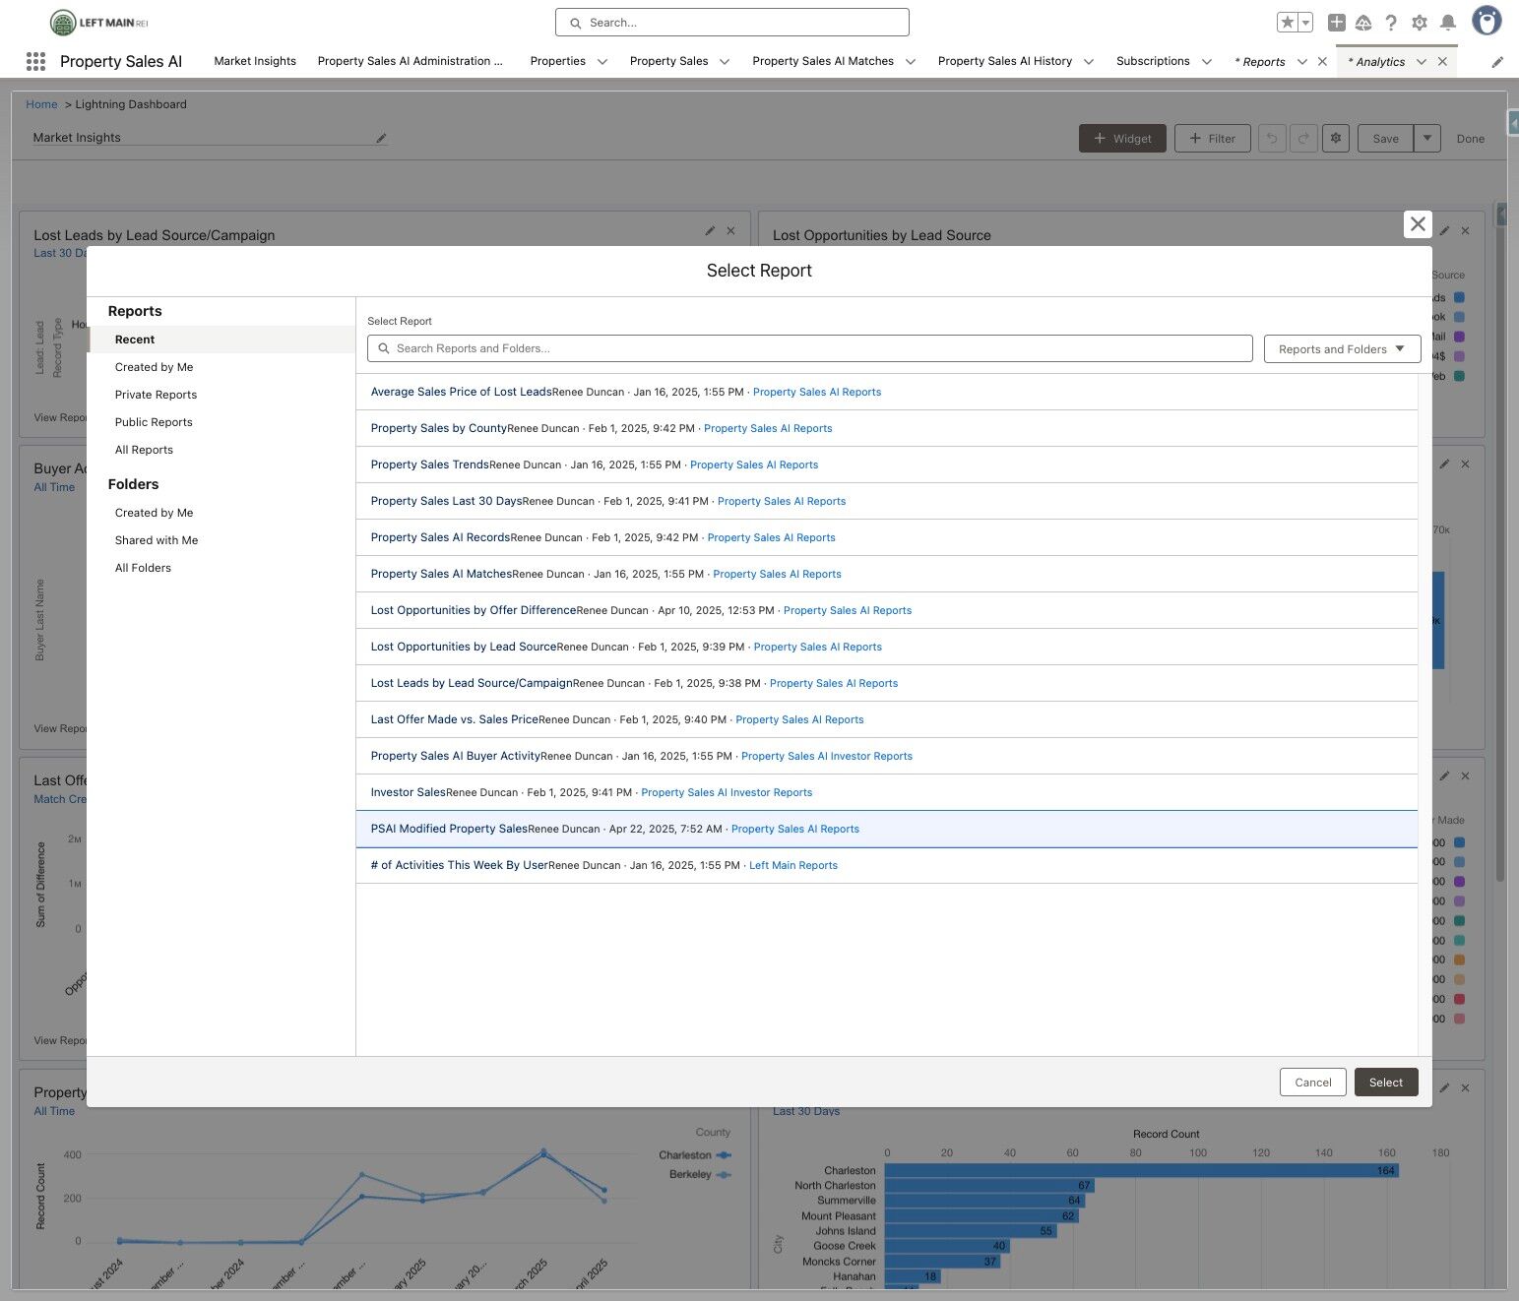Open the Save button dropdown arrow
Viewport: 1519px width, 1301px height.
1427,138
